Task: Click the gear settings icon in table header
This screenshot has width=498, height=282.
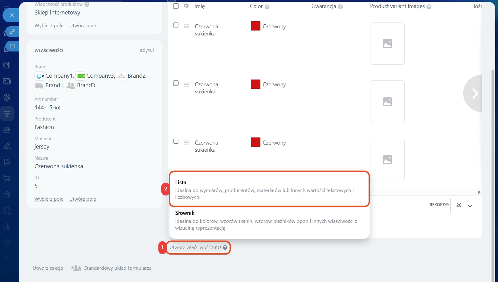Action: pyautogui.click(x=186, y=6)
